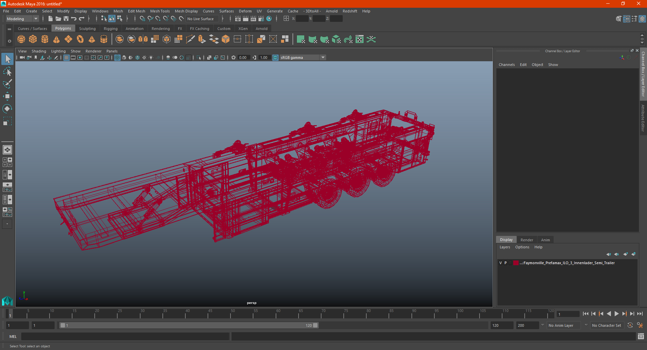The width and height of the screenshot is (647, 350).
Task: Open Layers menu in layer editor
Action: 504,247
